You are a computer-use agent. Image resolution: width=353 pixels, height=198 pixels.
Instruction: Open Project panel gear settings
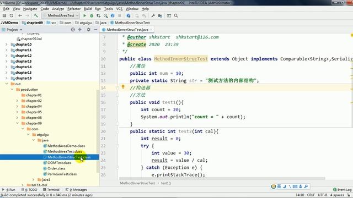pyautogui.click(x=89, y=30)
